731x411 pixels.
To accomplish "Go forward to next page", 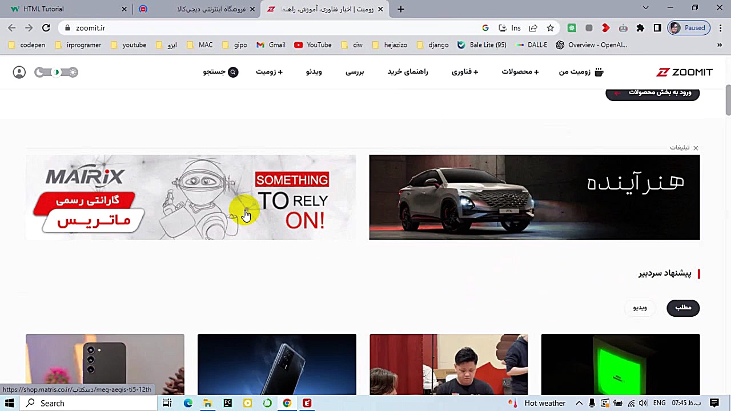I will 29,28.
